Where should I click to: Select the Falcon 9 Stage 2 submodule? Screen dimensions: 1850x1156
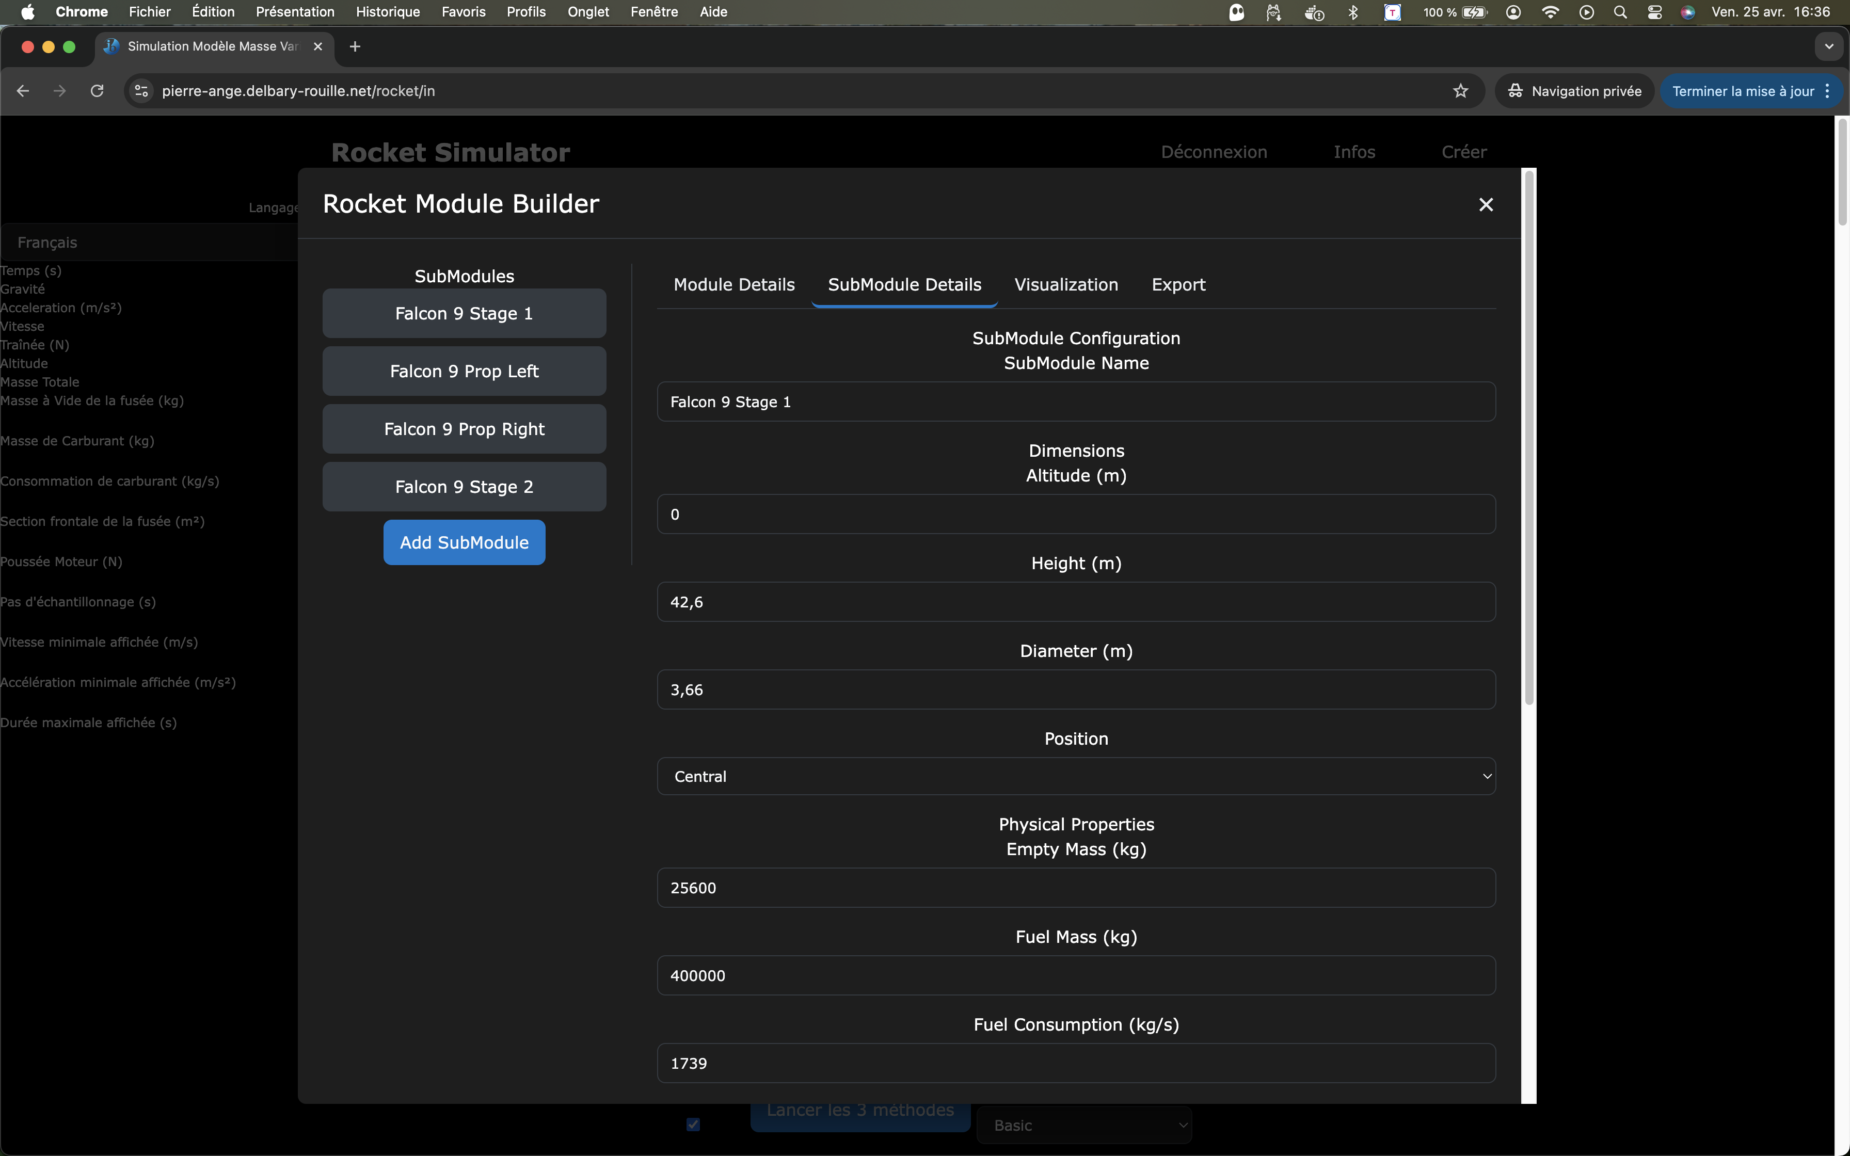coord(464,486)
